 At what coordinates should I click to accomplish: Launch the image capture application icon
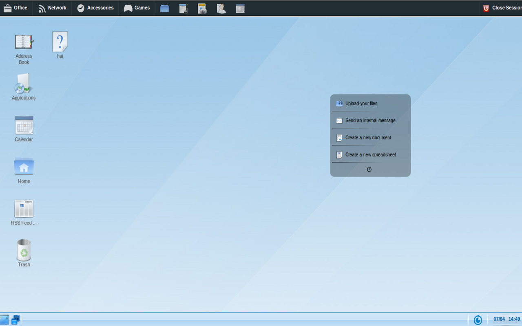(x=202, y=8)
